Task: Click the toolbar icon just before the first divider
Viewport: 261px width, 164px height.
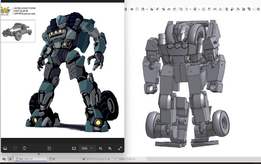Action: (152, 9)
